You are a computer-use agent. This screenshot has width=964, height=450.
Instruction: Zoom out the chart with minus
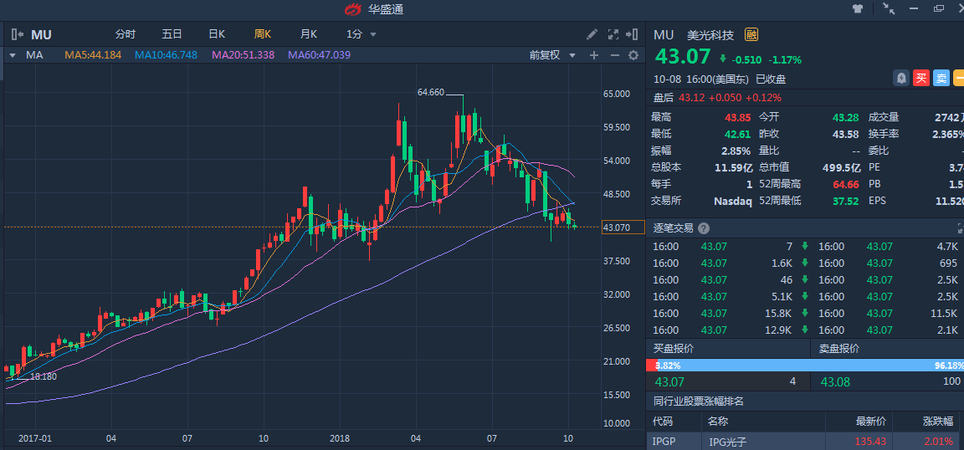tap(614, 55)
